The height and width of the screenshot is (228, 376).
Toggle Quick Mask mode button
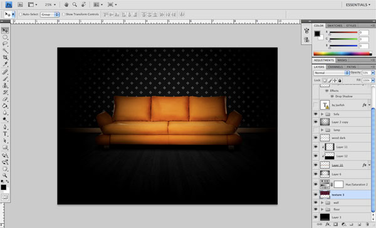tap(5, 197)
